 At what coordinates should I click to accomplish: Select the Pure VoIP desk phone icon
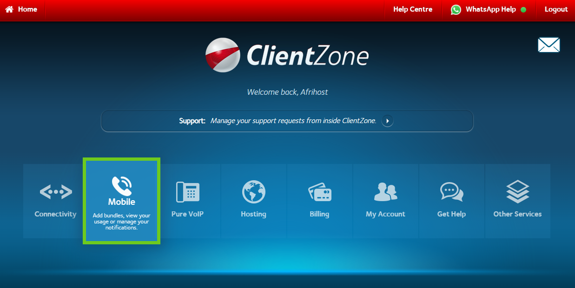click(x=187, y=192)
